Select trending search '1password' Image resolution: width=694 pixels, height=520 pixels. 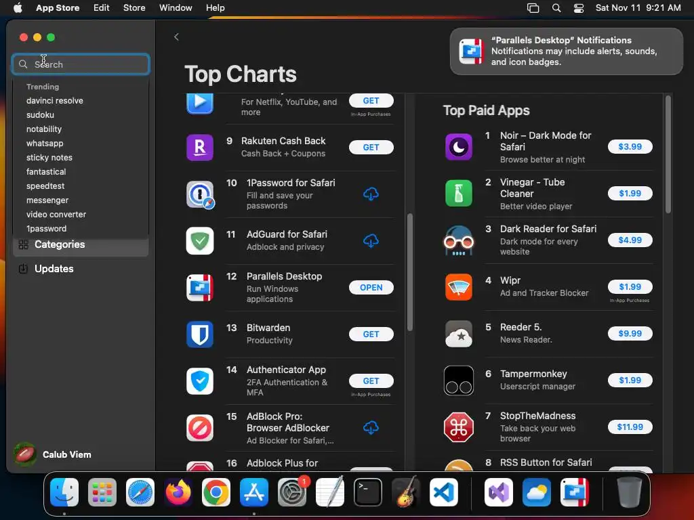pos(47,229)
